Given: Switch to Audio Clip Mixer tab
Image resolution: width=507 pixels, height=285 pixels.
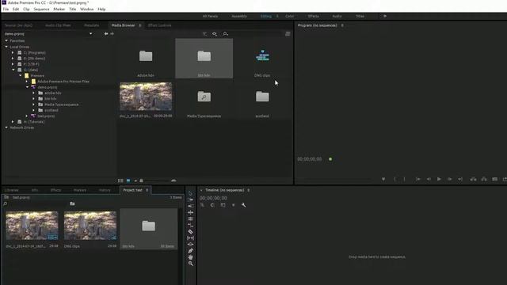Looking at the screenshot, I should 58,25.
